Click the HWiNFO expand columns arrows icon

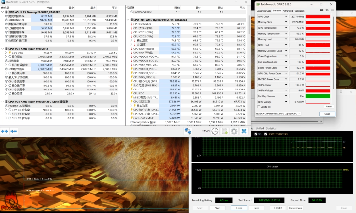5,131
